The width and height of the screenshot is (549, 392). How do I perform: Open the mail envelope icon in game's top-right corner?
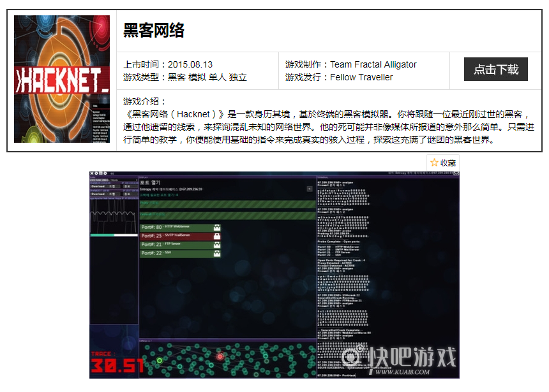(456, 173)
